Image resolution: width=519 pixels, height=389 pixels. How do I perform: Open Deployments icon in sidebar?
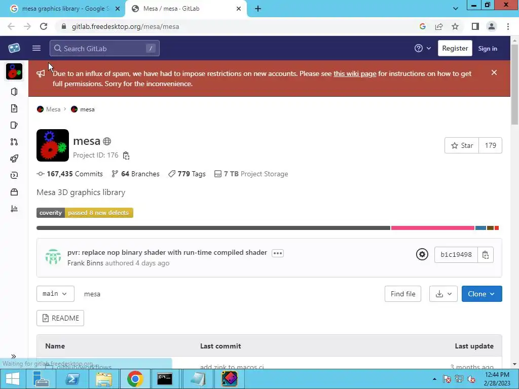tap(14, 175)
